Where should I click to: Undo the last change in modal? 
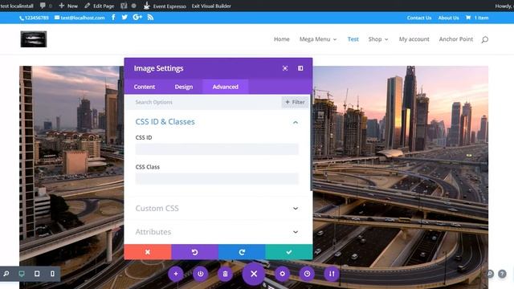click(x=194, y=252)
